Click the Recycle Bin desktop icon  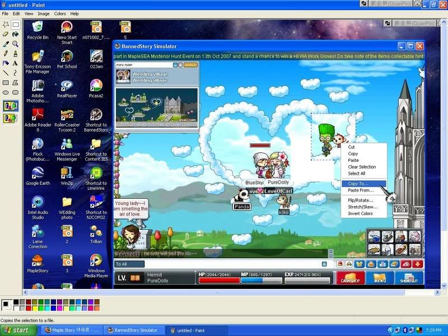38,30
